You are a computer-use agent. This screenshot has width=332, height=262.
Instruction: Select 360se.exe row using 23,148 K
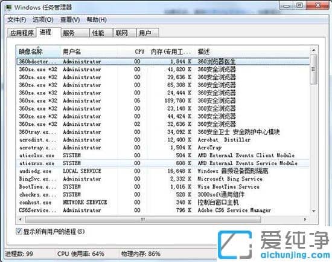coord(163,108)
